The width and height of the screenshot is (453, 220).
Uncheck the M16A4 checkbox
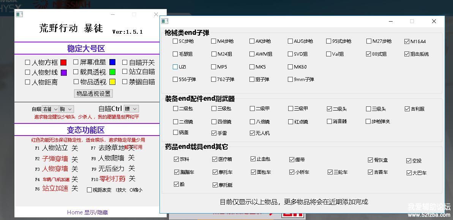[x=407, y=42]
